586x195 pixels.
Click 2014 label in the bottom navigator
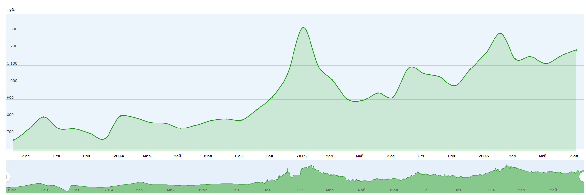pos(109,190)
